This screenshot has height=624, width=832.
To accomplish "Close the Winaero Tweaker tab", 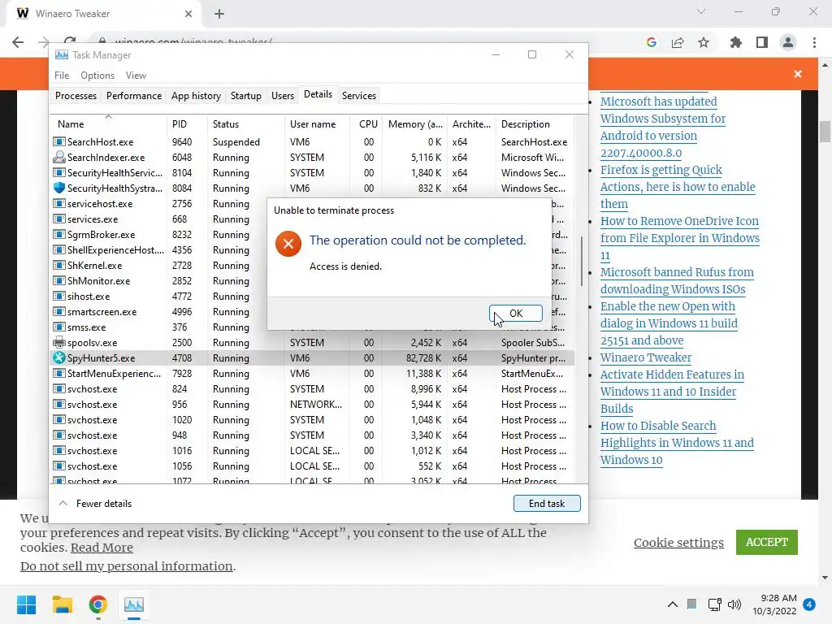I will click(188, 14).
